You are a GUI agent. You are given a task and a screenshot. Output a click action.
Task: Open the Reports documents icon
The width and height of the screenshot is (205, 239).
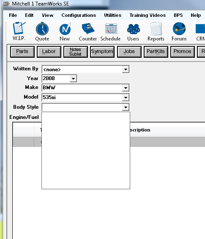point(156,29)
